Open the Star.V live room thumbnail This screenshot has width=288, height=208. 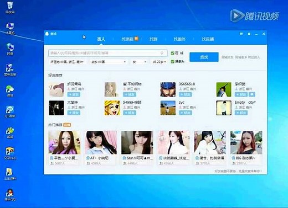pos(137,142)
